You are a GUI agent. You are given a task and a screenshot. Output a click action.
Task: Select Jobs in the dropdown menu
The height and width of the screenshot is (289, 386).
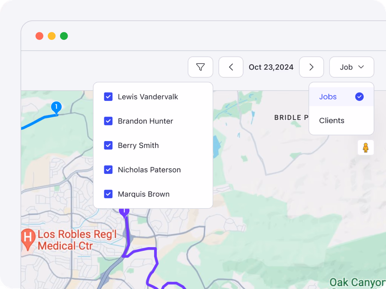click(x=328, y=97)
